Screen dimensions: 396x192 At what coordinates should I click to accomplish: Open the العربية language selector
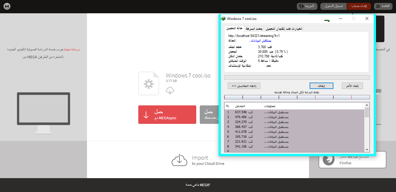click(x=307, y=6)
